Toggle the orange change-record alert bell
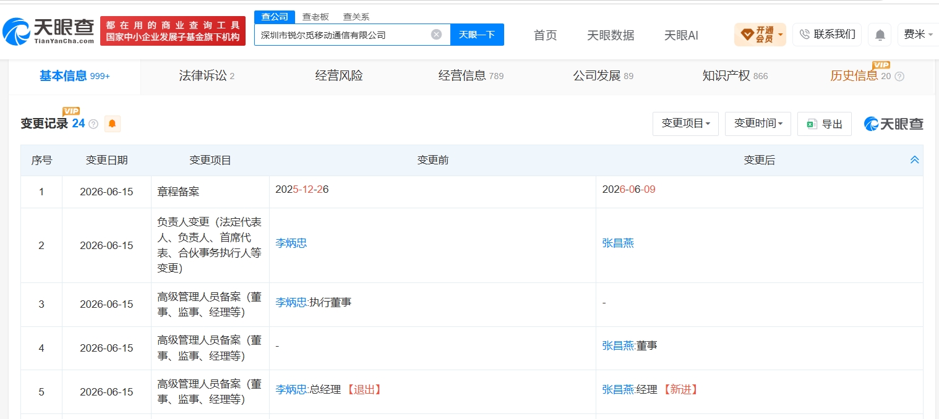The width and height of the screenshot is (939, 419). click(112, 124)
